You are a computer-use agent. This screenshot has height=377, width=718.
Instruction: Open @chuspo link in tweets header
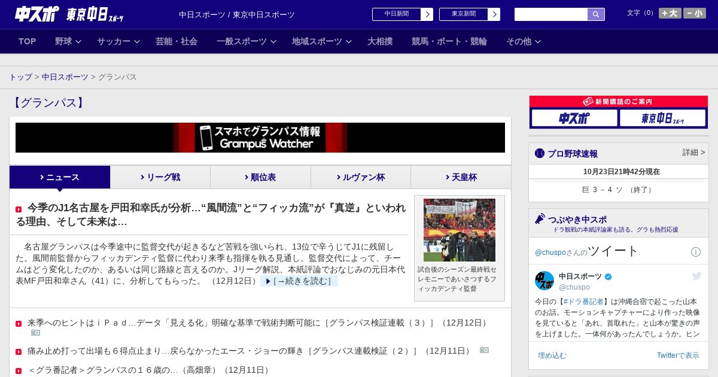coord(551,253)
